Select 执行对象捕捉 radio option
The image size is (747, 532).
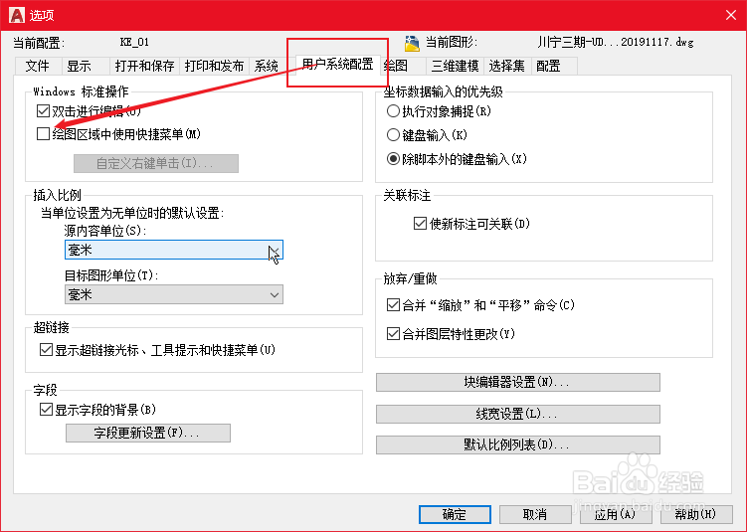pyautogui.click(x=393, y=111)
